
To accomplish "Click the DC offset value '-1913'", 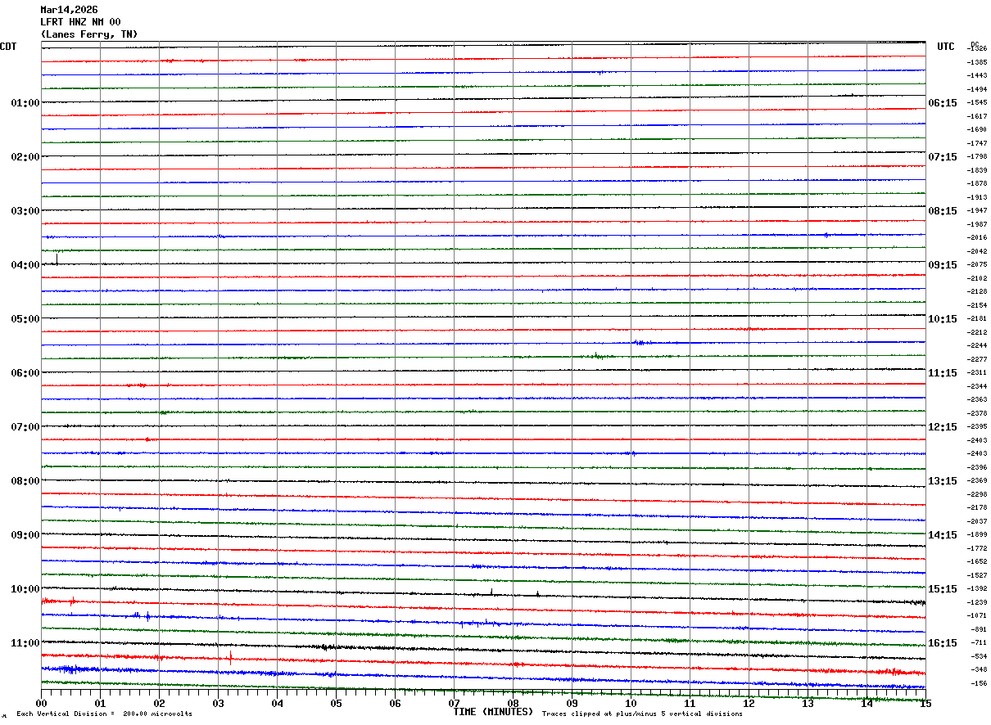I will (x=977, y=197).
